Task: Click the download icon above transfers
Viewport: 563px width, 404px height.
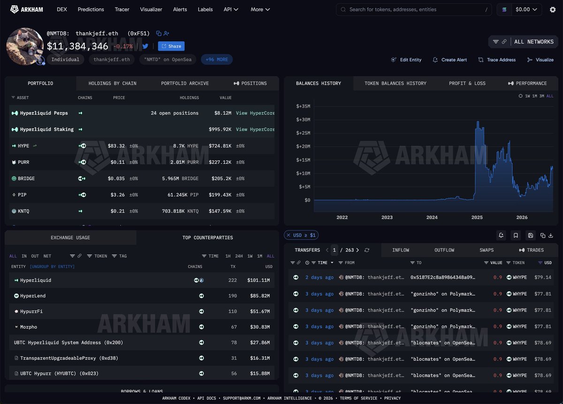Action: point(551,235)
